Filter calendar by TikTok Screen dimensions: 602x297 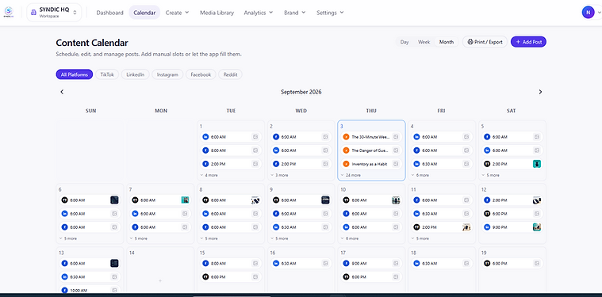[x=107, y=74]
